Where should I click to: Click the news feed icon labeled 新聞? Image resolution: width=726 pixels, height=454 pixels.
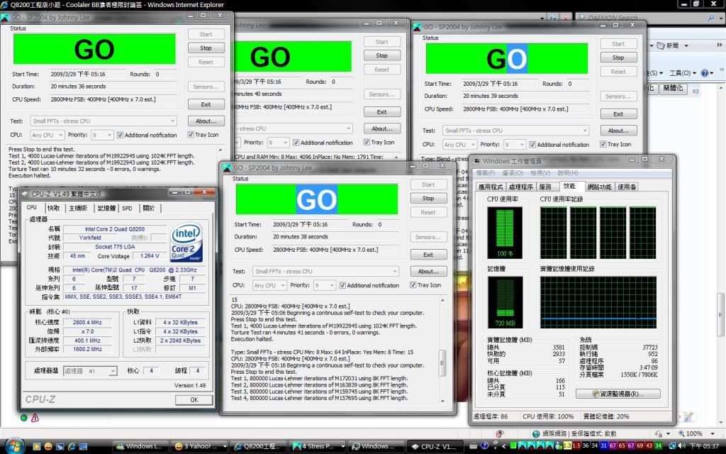(x=661, y=45)
